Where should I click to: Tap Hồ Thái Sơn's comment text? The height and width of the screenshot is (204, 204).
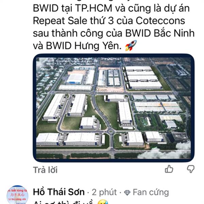pos(63,202)
